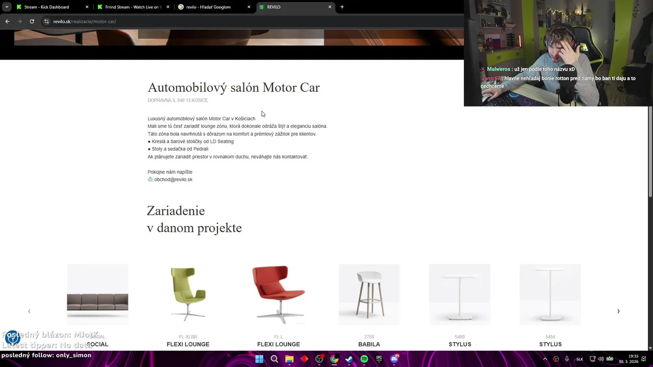Open red Flexi Lounge chair thumbnail
653x367 pixels.
pos(279,295)
